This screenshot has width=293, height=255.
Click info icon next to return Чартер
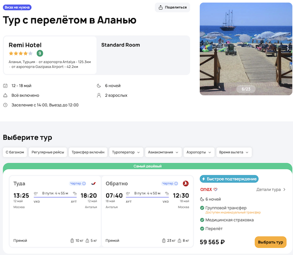(177, 184)
